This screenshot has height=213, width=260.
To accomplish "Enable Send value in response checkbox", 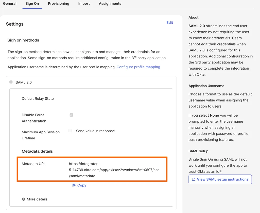I will pyautogui.click(x=70, y=131).
